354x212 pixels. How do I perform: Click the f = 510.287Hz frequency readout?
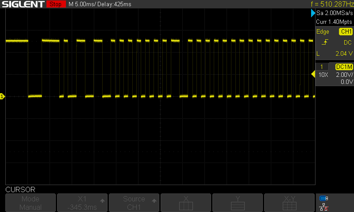point(332,4)
